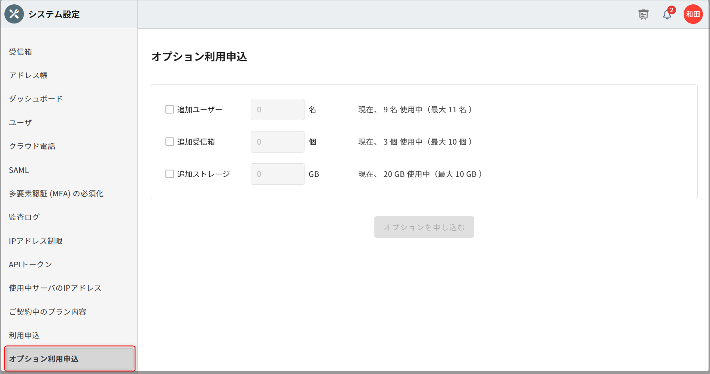Open the APIトークン menu item

click(30, 264)
